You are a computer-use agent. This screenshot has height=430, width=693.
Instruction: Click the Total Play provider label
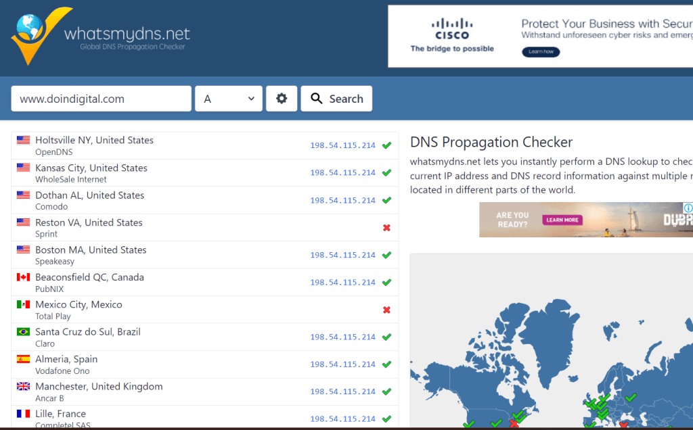click(53, 316)
